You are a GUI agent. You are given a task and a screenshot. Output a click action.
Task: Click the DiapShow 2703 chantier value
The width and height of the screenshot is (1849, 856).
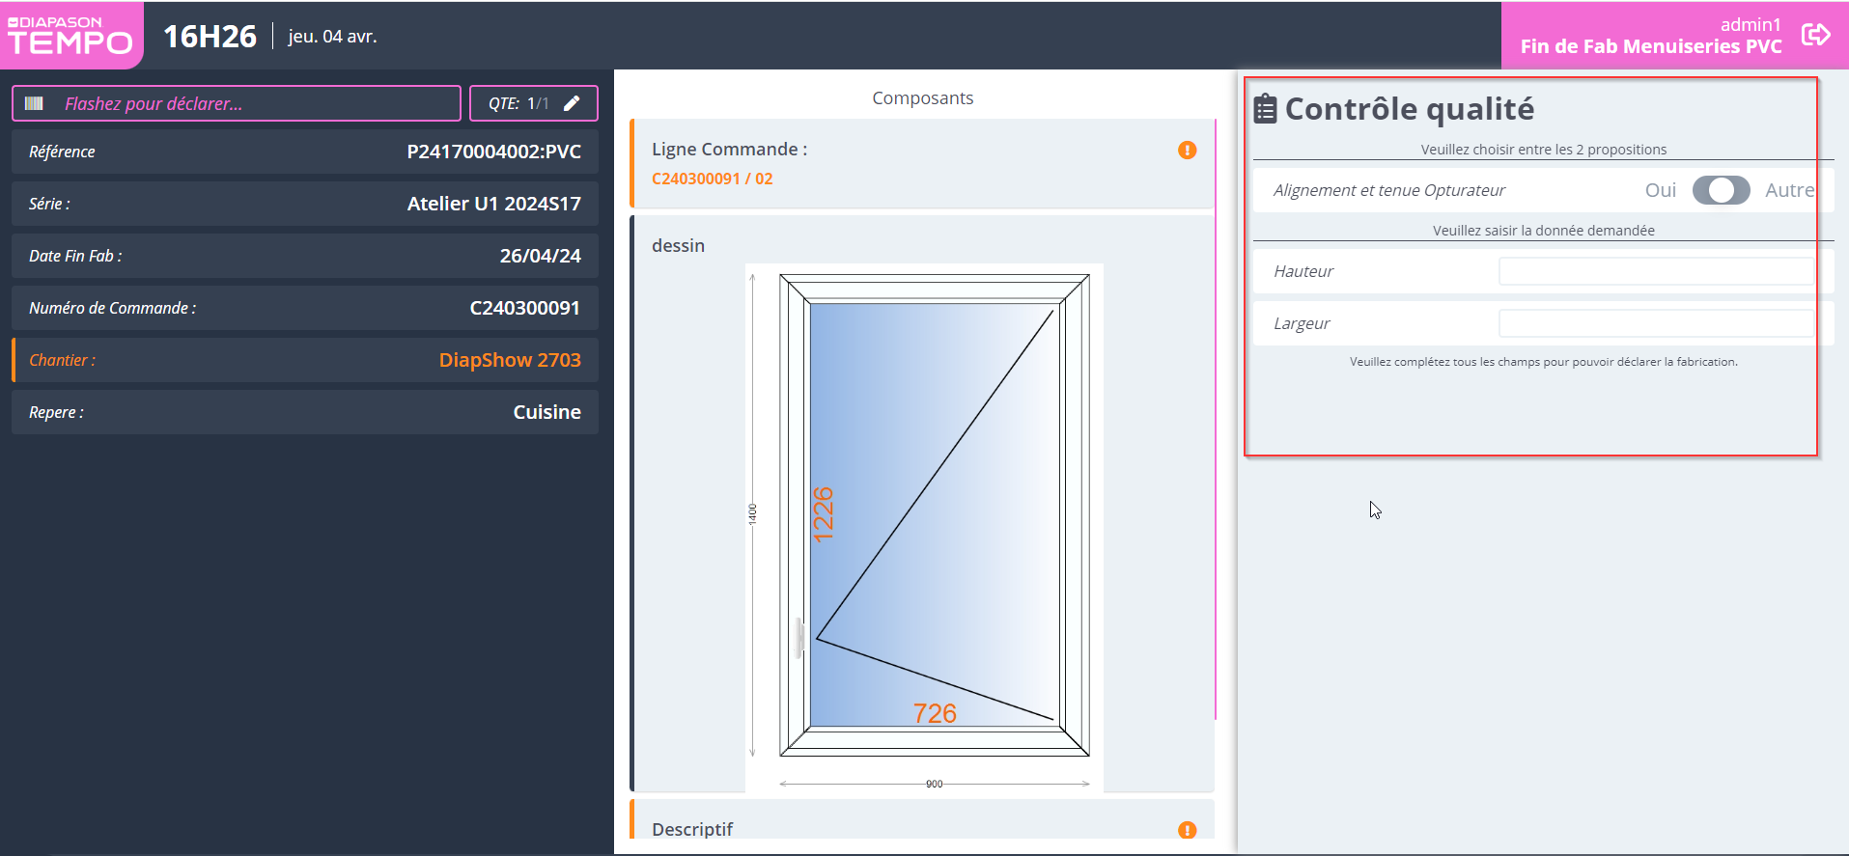coord(509,360)
